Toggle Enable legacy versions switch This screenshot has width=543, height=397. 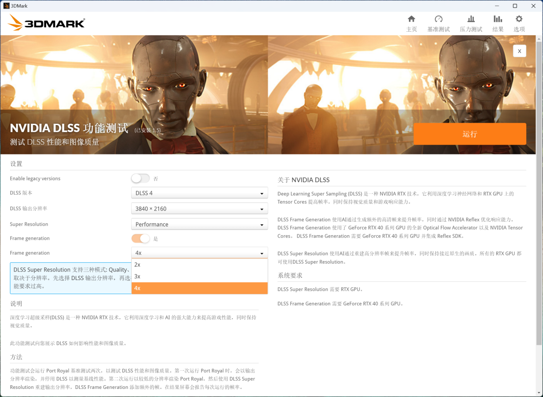pos(140,179)
